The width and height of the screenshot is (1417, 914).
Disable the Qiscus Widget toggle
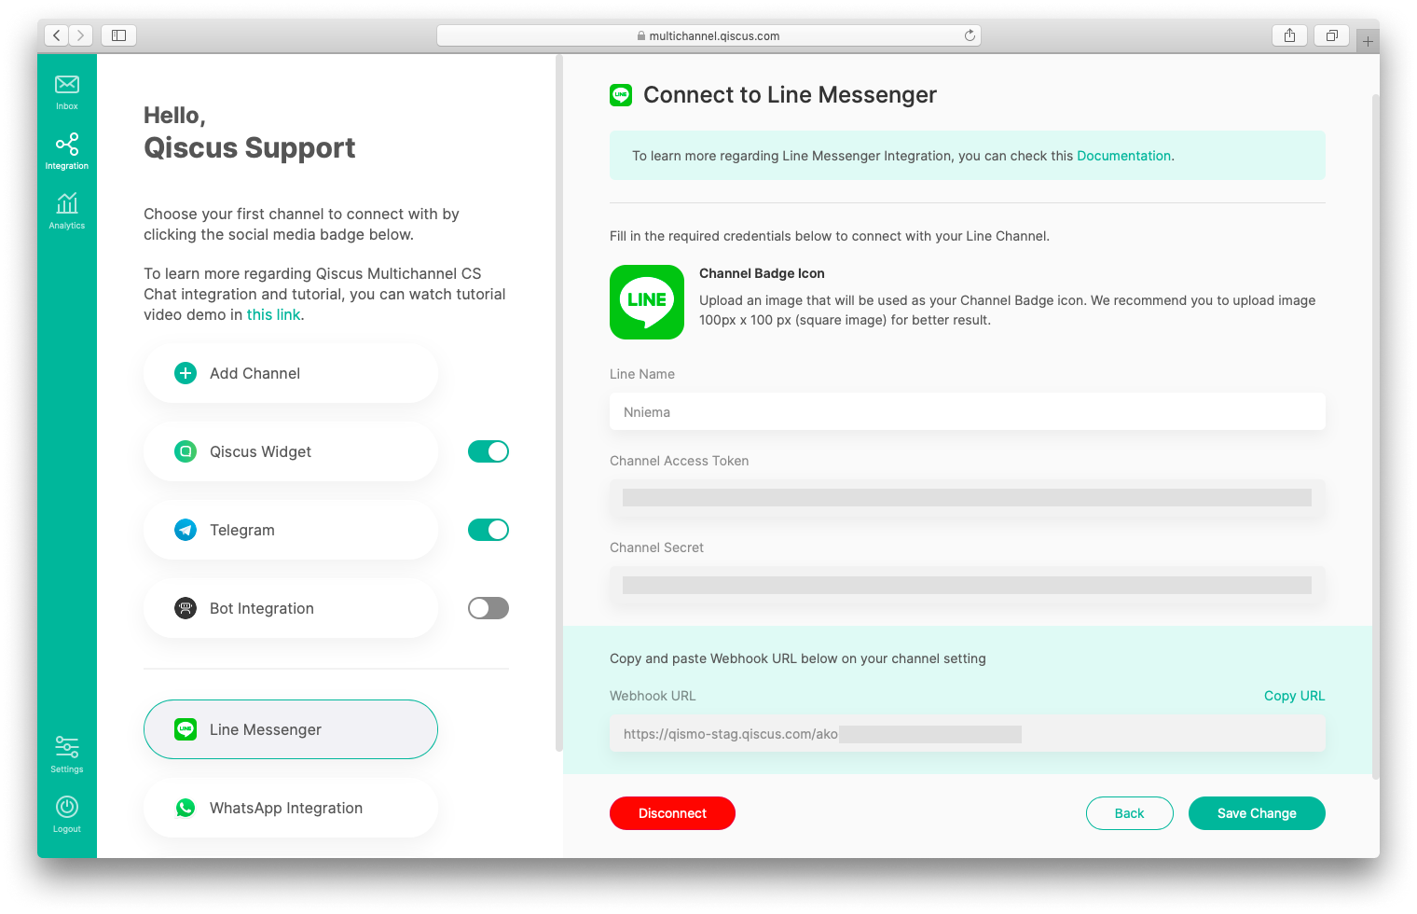point(488,451)
